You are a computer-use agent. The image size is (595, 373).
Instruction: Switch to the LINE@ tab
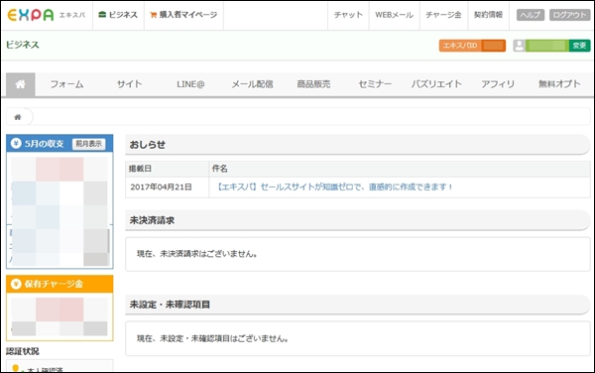(x=190, y=84)
